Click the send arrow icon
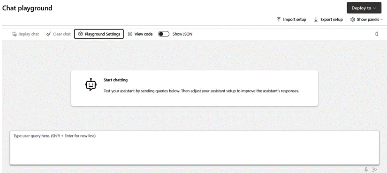 pyautogui.click(x=375, y=169)
